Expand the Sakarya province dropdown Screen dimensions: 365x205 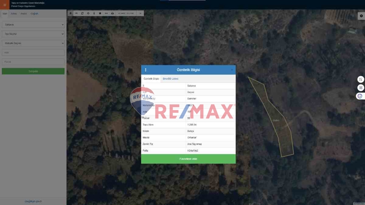point(33,25)
